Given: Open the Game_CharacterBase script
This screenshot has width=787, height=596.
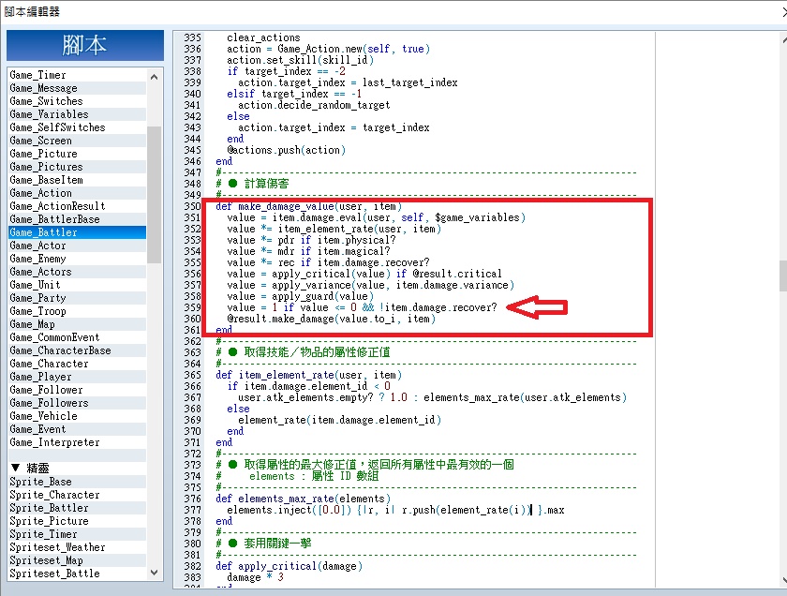Looking at the screenshot, I should [x=77, y=350].
